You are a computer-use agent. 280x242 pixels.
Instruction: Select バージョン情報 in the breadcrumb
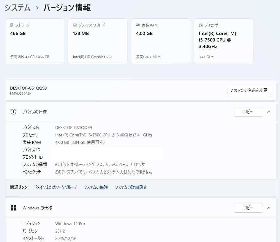coord(67,8)
